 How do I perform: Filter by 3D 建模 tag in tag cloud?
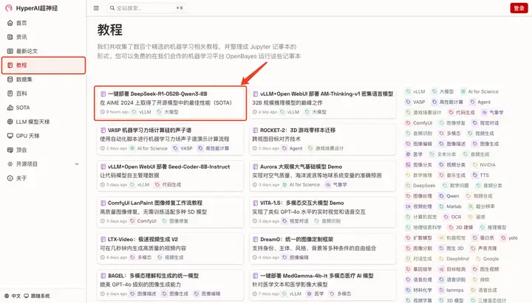[x=461, y=228]
